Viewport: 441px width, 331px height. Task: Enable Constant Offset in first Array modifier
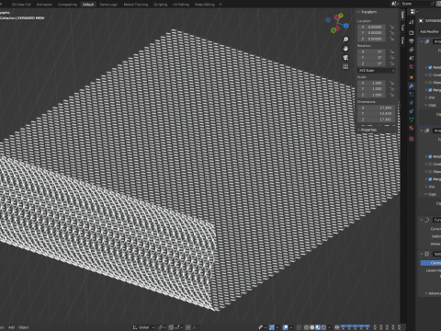tap(430, 75)
